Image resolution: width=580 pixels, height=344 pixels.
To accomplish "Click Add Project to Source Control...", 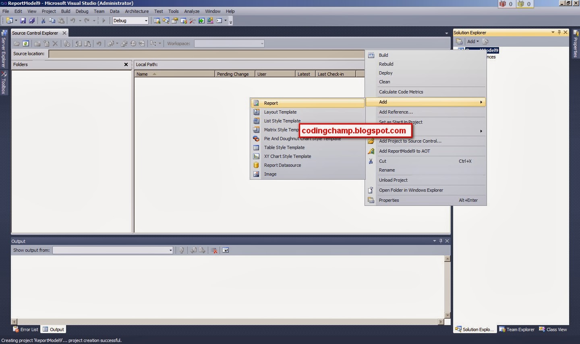I will [426, 141].
